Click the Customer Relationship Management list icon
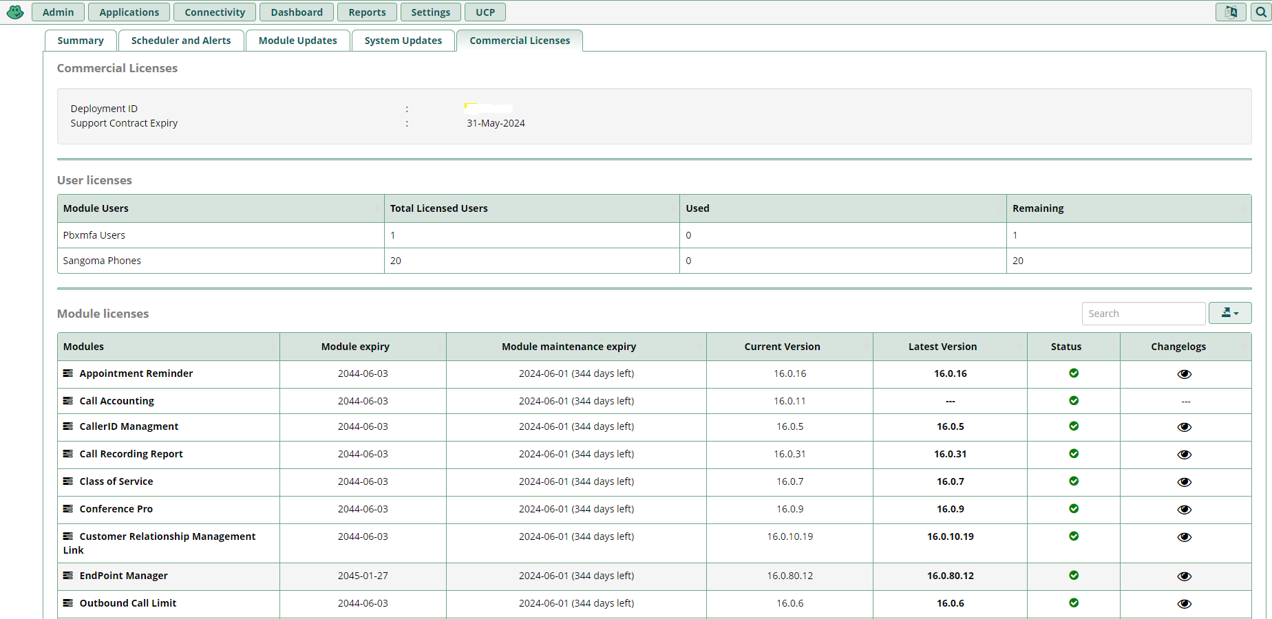 [68, 536]
